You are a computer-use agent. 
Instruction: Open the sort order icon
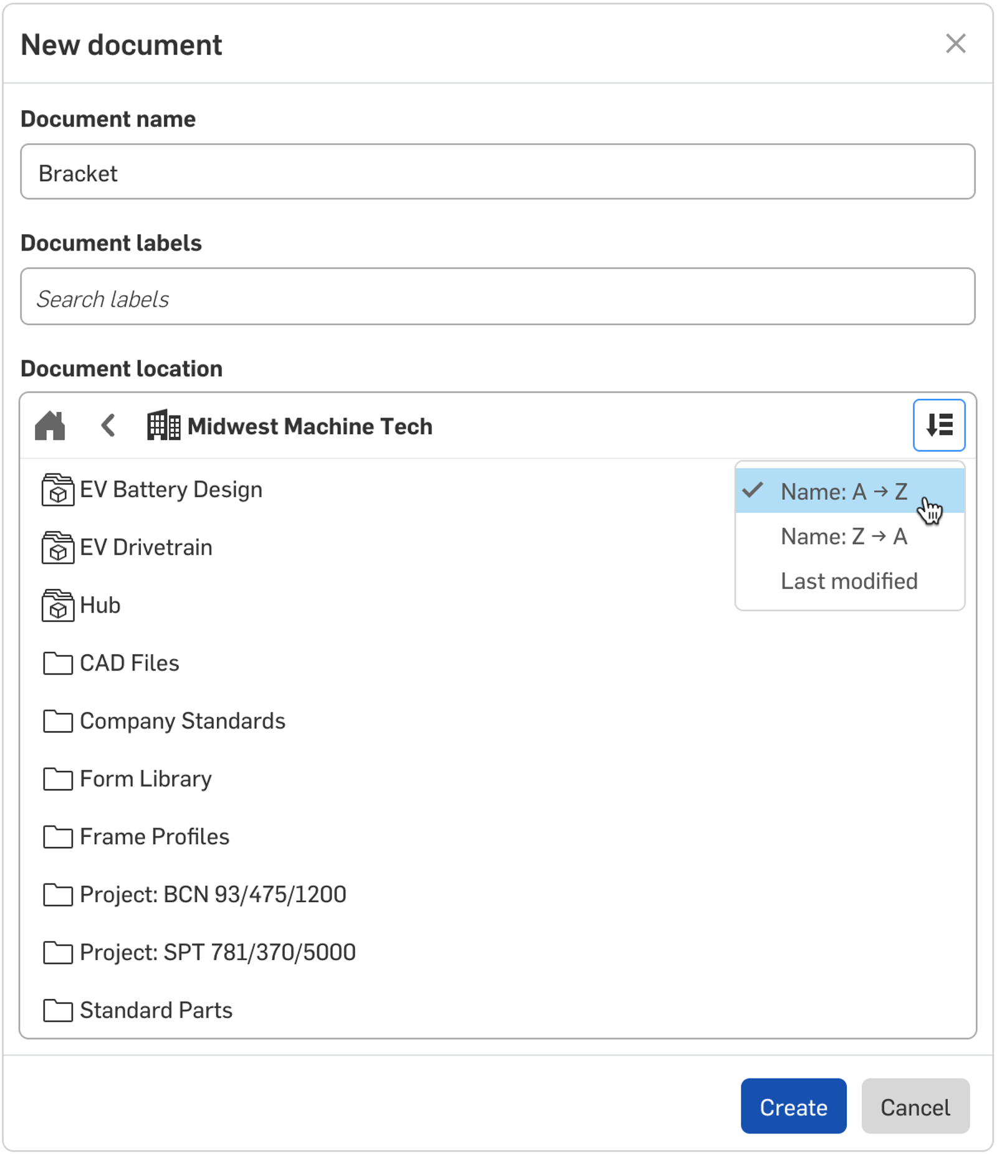[939, 426]
